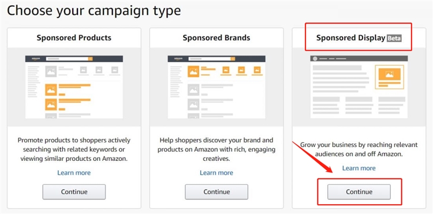Click the top orange product image in Products preview
Screen dimensions: 433x214
51,90
